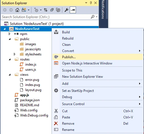The width and height of the screenshot is (144, 134).
Task: Toggle the Show All Files icon
Action: 58,10
